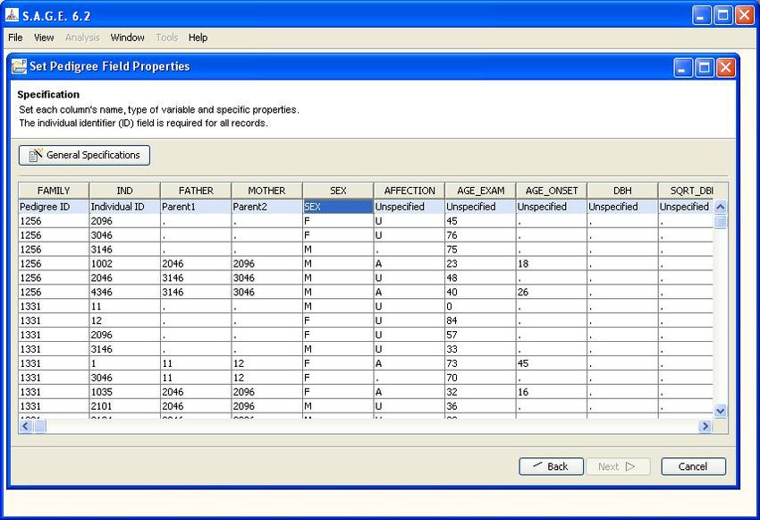Open the Window menu
Screen dimensions: 760x520
click(128, 38)
